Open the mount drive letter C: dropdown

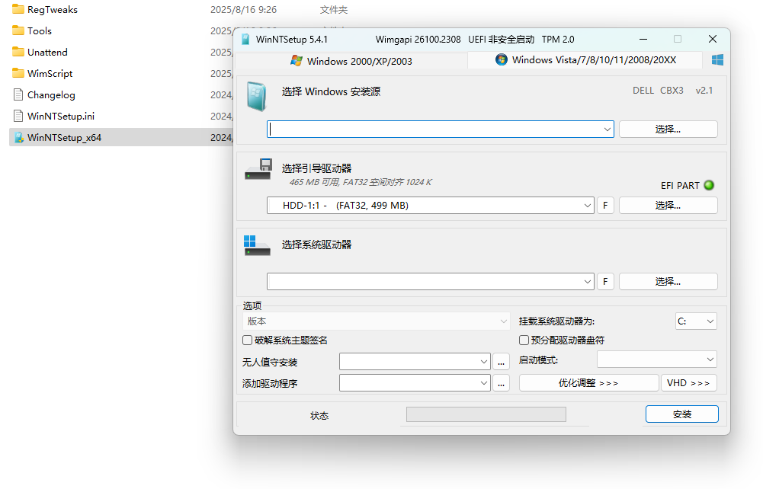pos(696,321)
